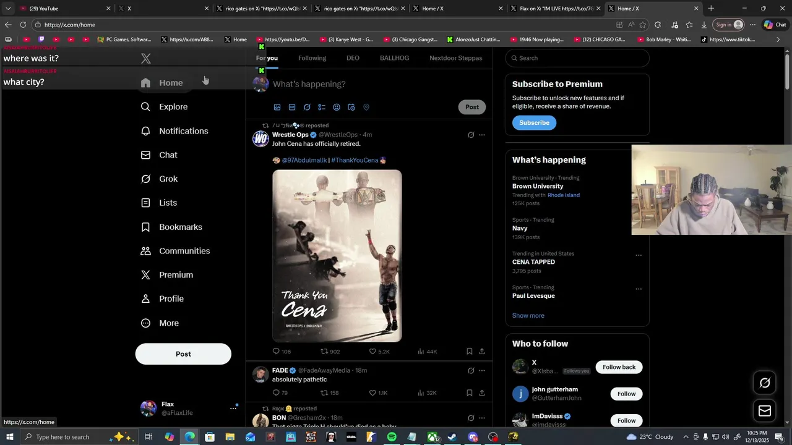Open more options on FADE post
Screen dimensions: 792x445
click(482, 370)
